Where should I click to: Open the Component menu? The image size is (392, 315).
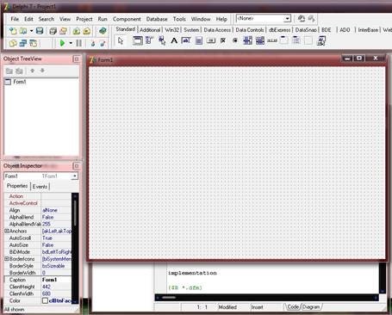[x=127, y=19]
